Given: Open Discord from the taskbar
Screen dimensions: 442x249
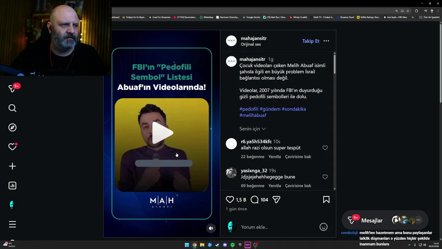Looking at the screenshot, I should 225,245.
